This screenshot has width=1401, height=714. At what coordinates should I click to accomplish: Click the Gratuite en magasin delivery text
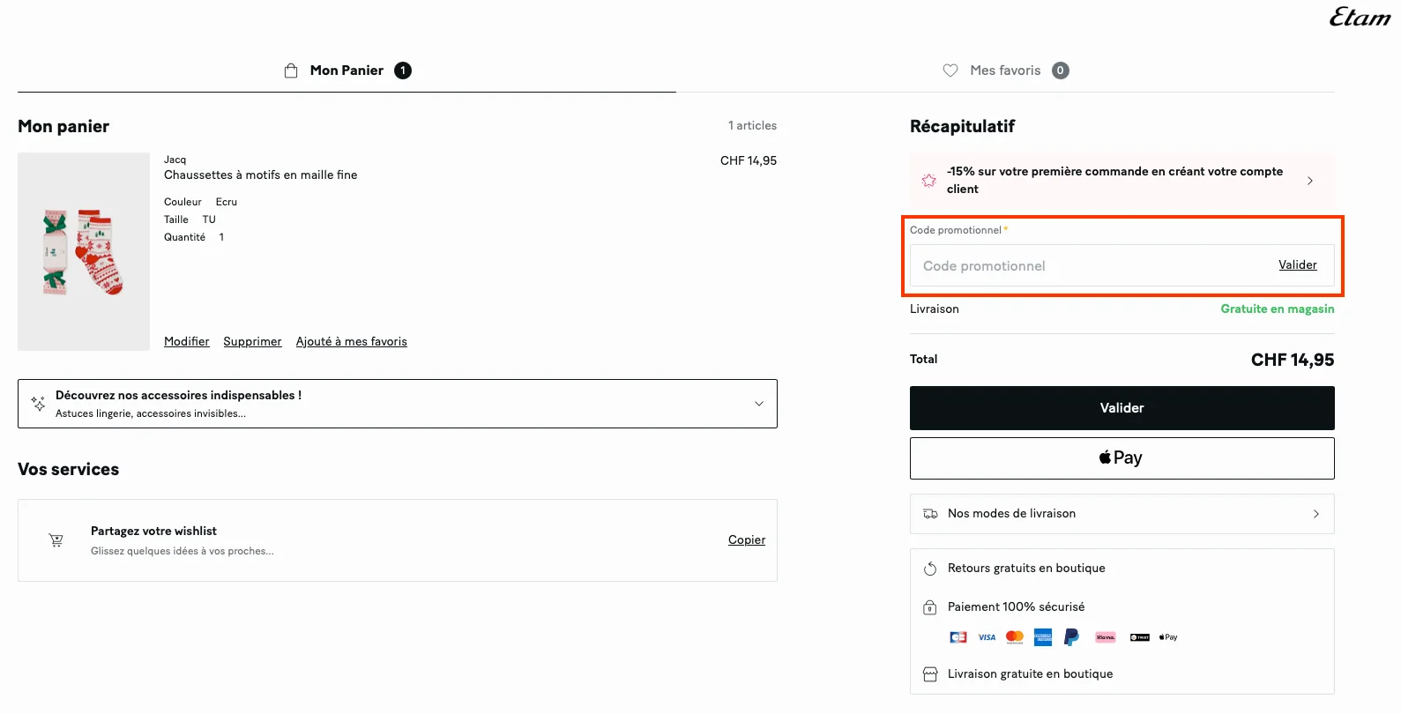tap(1278, 309)
